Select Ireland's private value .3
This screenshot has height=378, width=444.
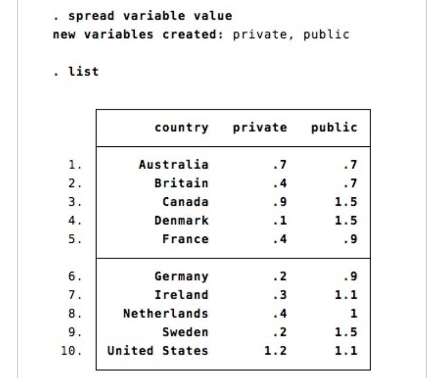click(x=279, y=295)
